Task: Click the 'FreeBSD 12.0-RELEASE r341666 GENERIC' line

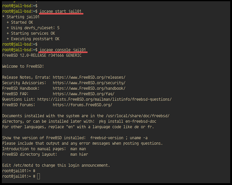Action: pos(42,55)
